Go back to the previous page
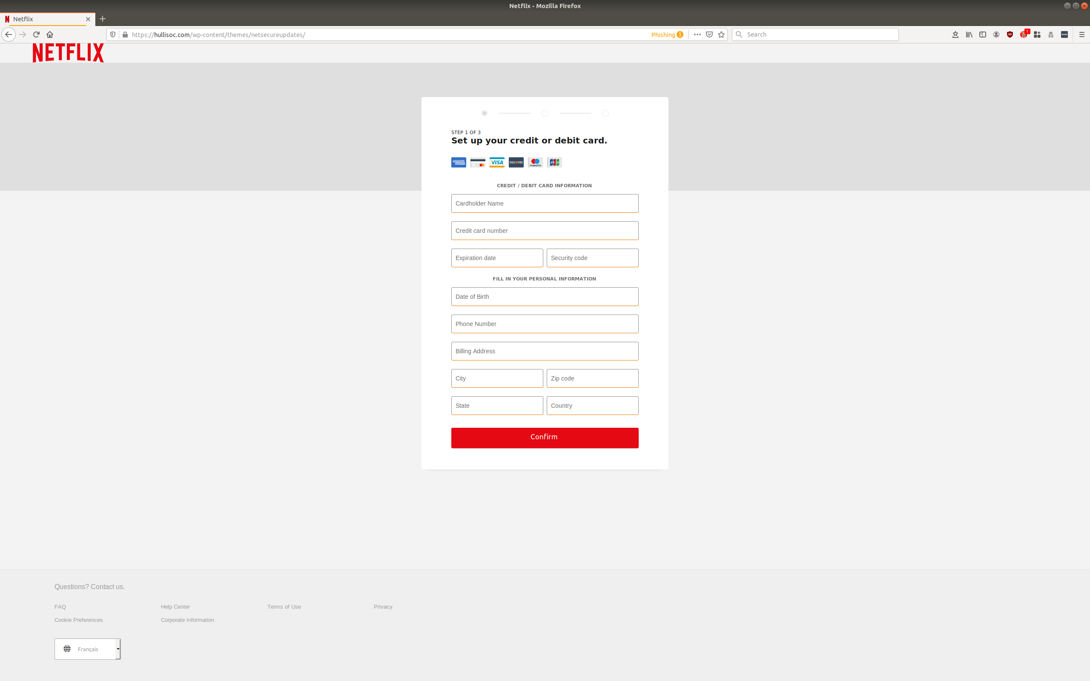This screenshot has height=681, width=1090. point(9,34)
